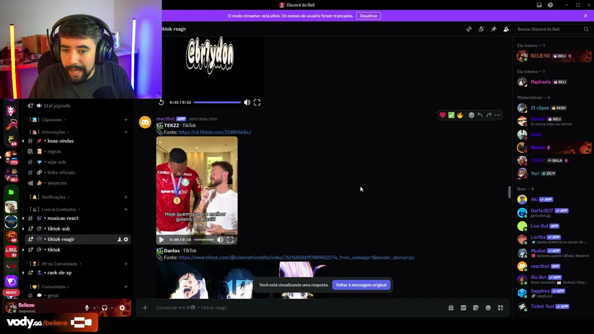Viewport: 594px width, 334px height.
Task: Open the help question mark icon
Action: pyautogui.click(x=550, y=5)
